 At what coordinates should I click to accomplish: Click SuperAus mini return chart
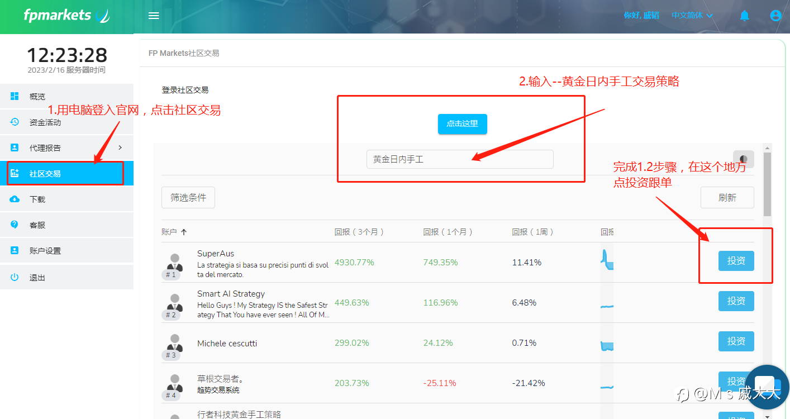coord(607,261)
